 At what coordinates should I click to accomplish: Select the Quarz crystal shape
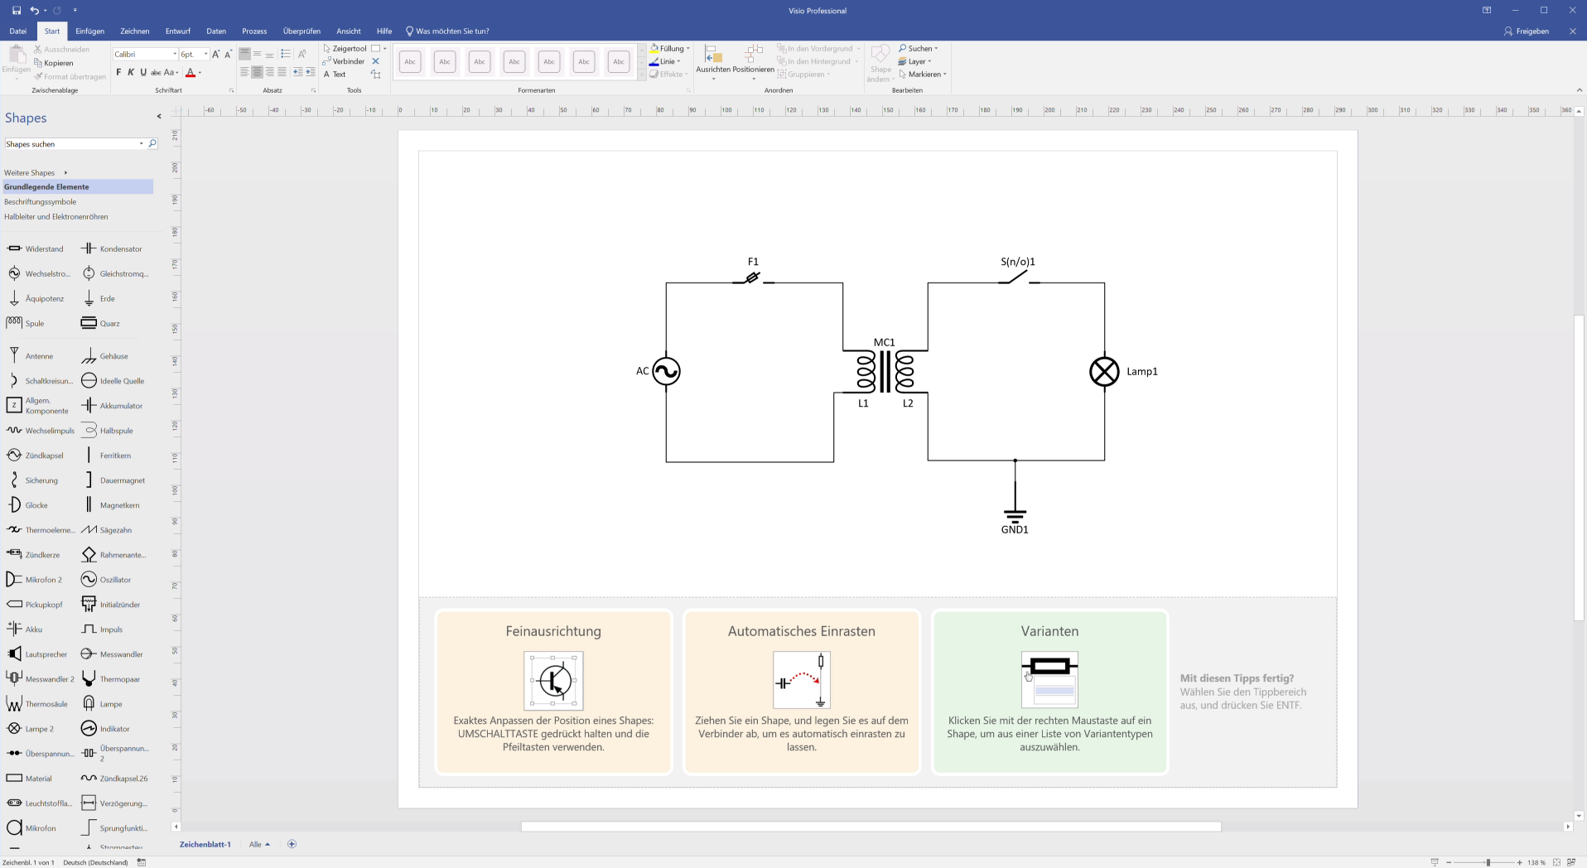tap(101, 323)
